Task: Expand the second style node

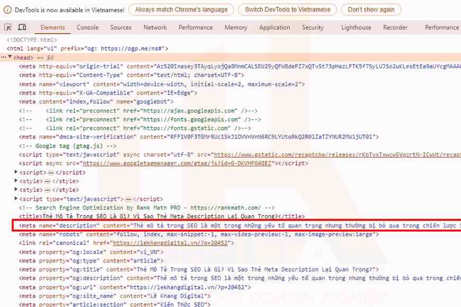Action: pyautogui.click(x=16, y=190)
